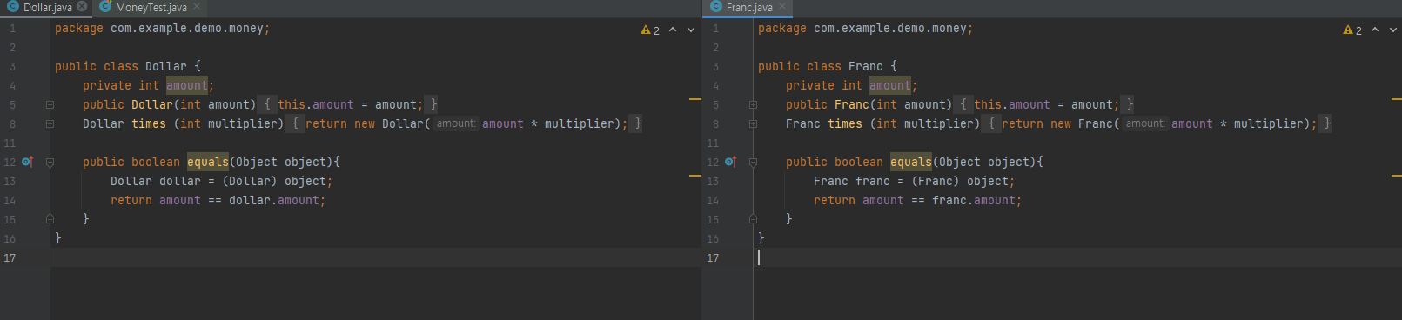Click the override gutter icon in Franc.java

point(730,162)
